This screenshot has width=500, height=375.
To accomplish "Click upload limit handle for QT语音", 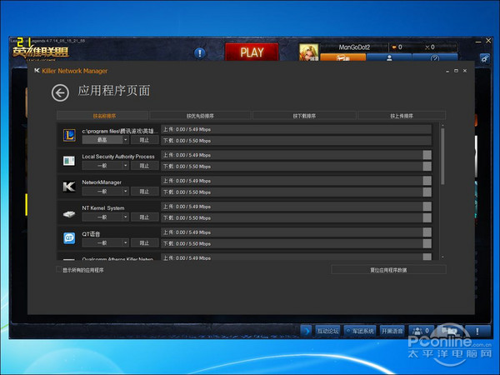I will point(427,232).
